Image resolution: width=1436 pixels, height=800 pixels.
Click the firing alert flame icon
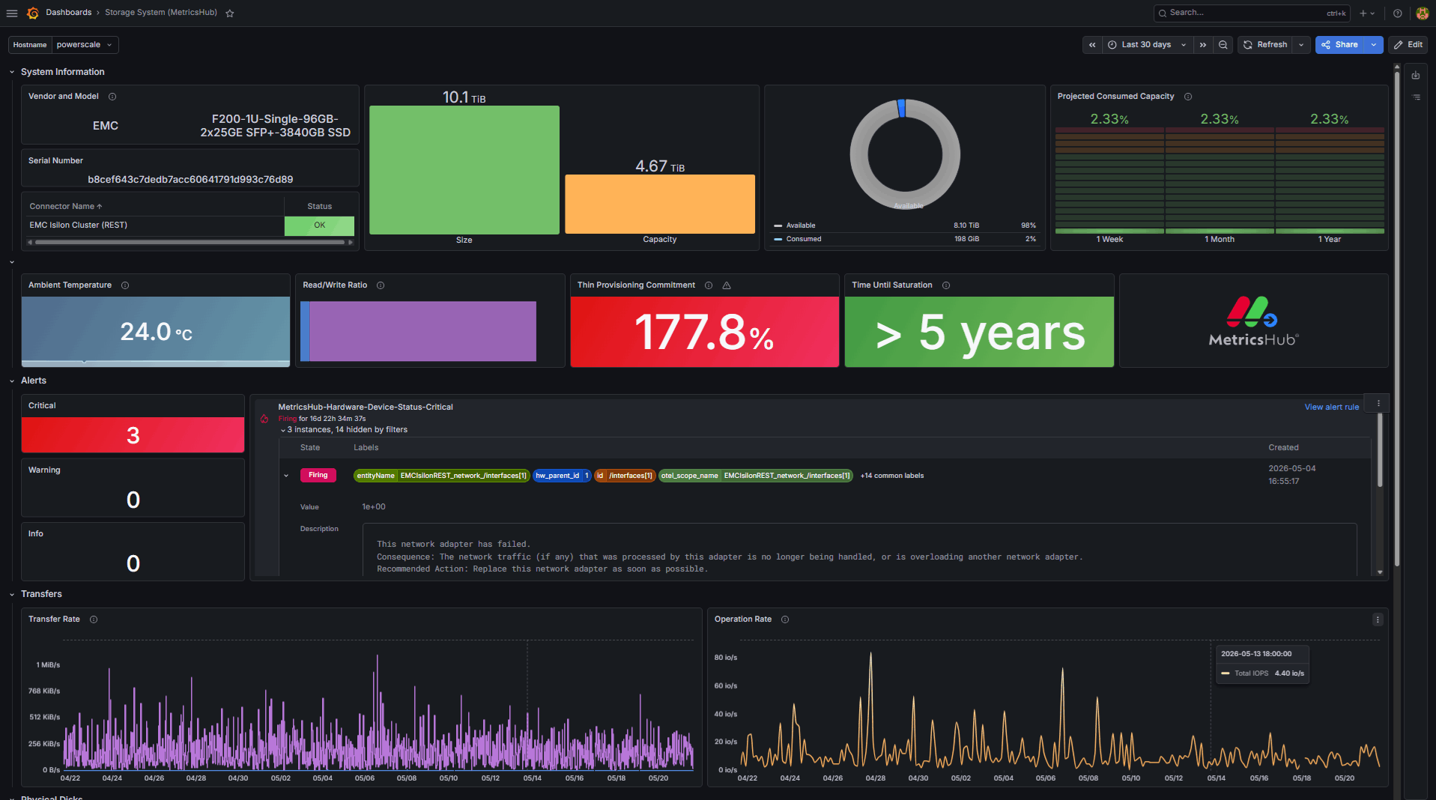coord(264,419)
